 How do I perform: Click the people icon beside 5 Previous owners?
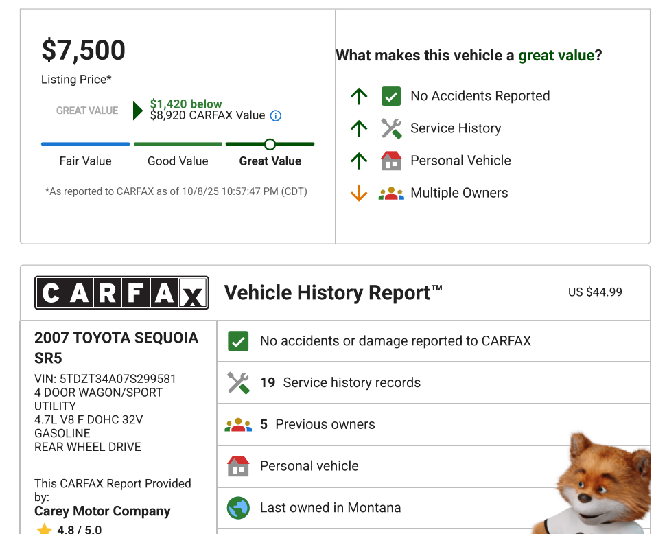point(238,425)
